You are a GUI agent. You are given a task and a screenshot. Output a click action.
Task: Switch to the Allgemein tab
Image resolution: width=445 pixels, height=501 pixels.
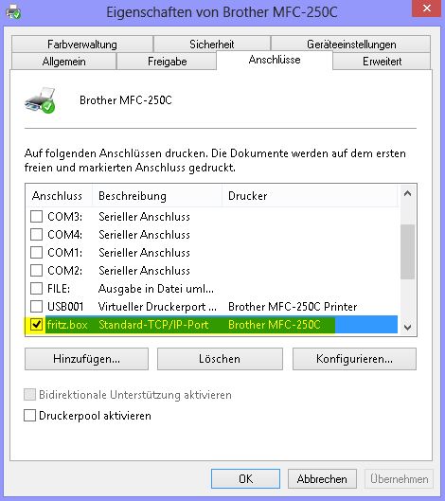63,61
